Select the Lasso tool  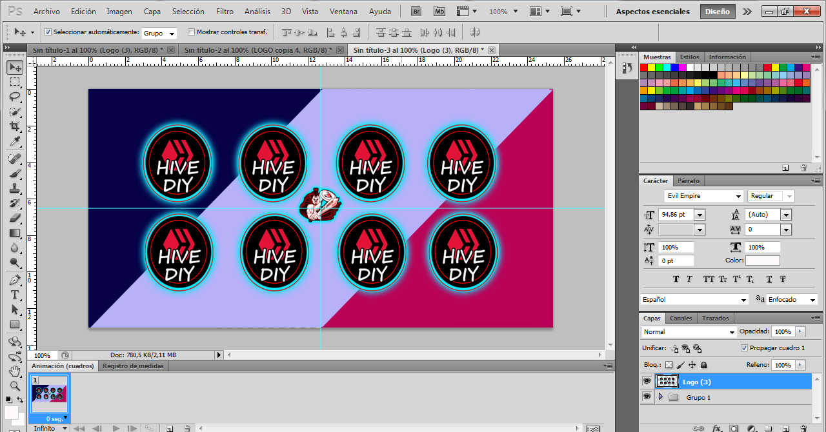pyautogui.click(x=15, y=97)
